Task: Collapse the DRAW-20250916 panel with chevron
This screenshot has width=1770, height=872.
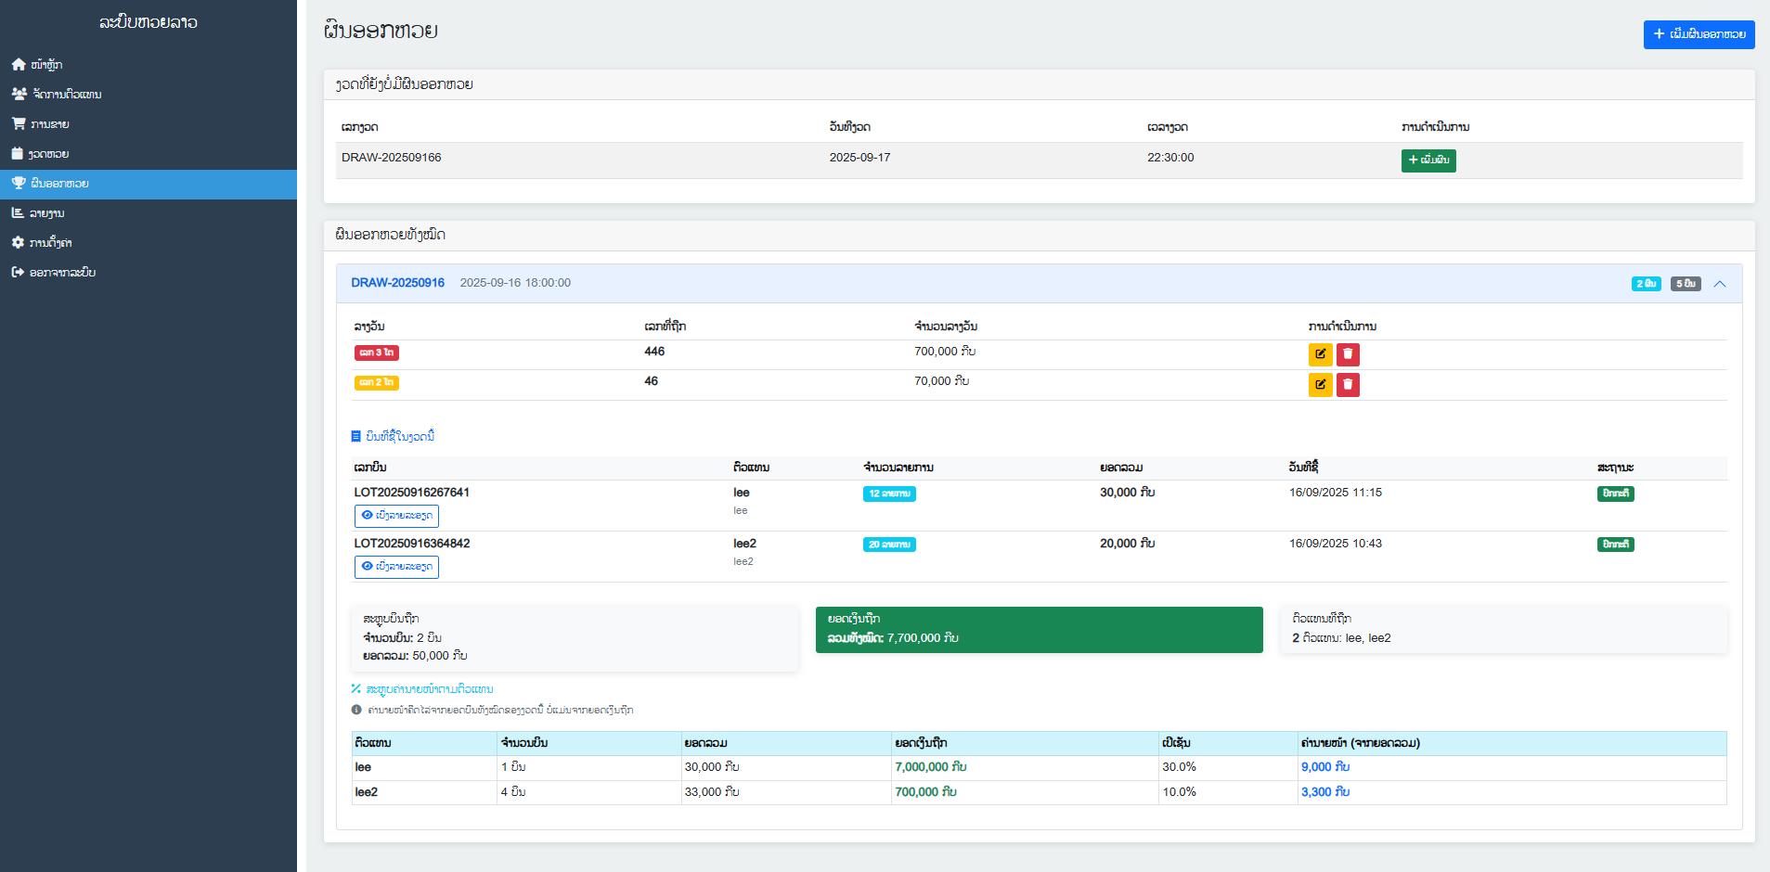Action: click(1719, 284)
